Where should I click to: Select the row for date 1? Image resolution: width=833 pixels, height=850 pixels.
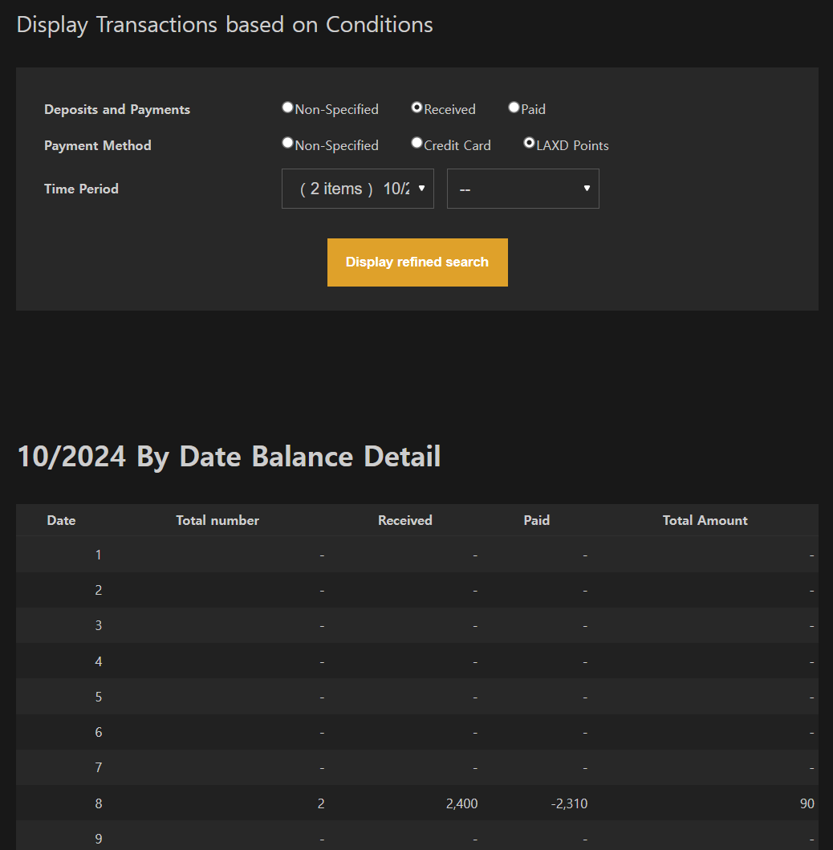pos(99,555)
